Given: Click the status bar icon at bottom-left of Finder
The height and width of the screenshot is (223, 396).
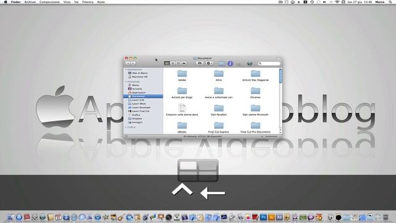Looking at the screenshot, I should click(126, 136).
